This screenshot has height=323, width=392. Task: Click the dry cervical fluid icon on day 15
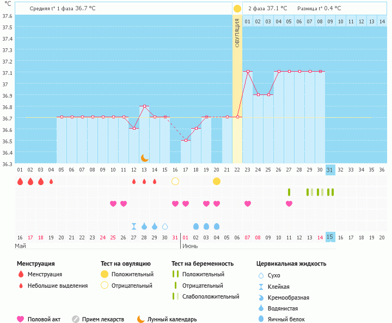(x=165, y=226)
